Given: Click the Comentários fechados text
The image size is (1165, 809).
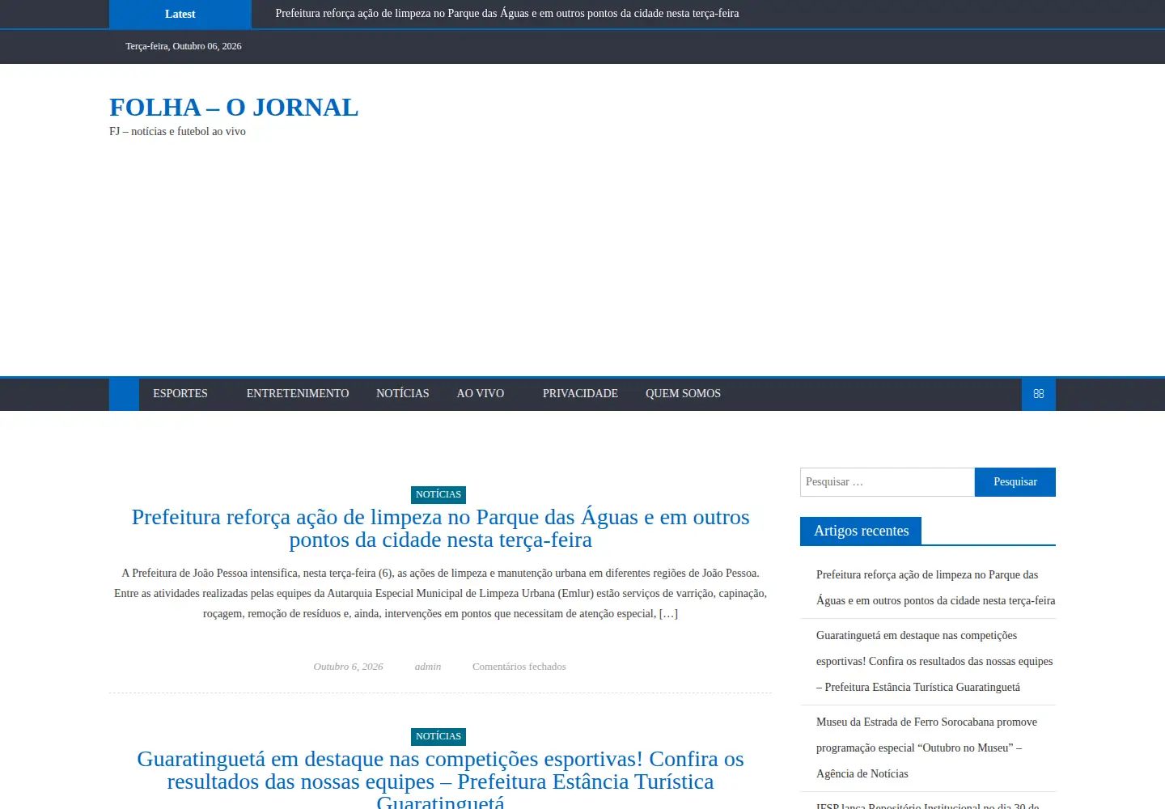Looking at the screenshot, I should pyautogui.click(x=519, y=667).
